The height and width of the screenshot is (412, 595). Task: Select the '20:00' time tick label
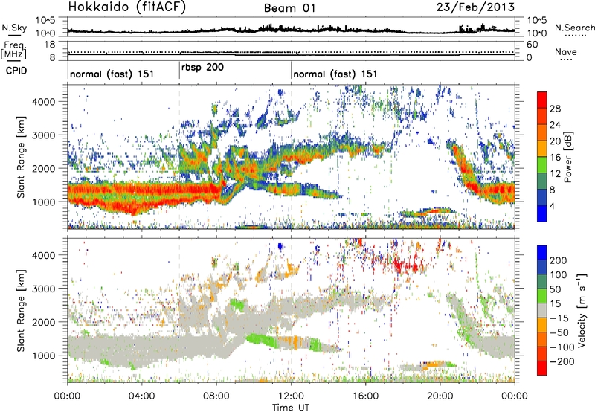pos(440,396)
